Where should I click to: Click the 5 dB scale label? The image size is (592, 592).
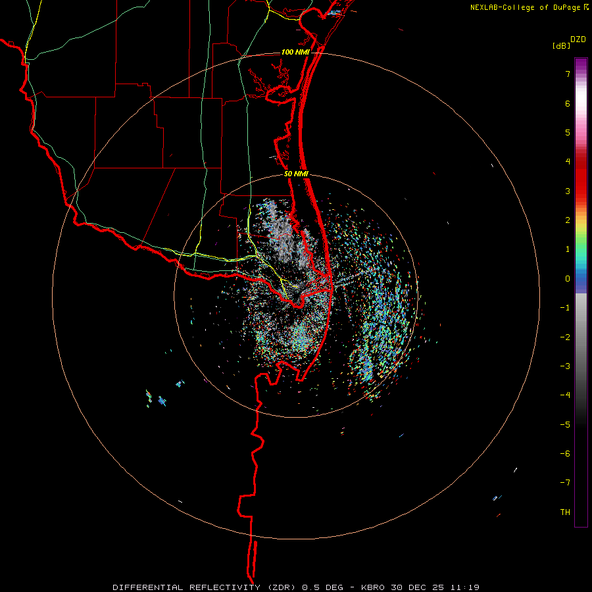coord(568,132)
